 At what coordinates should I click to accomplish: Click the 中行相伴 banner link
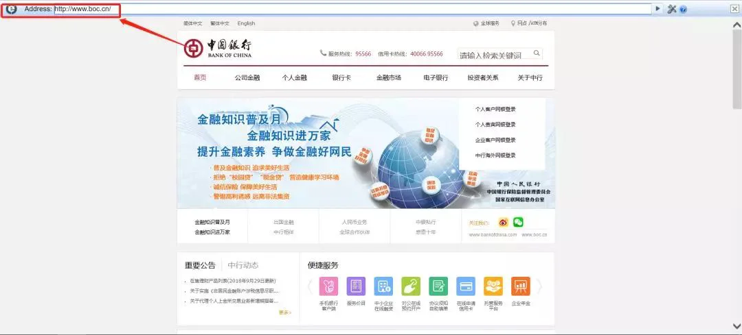point(284,232)
